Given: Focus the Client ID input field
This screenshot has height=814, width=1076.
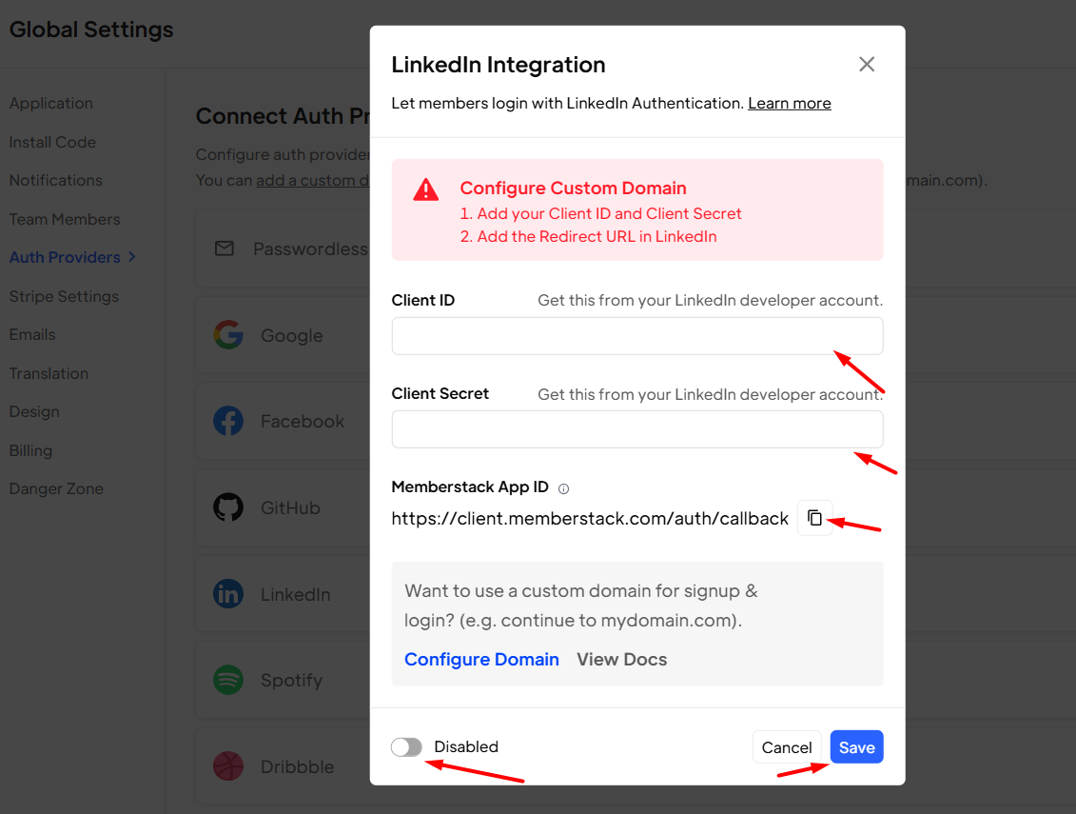Looking at the screenshot, I should [637, 336].
